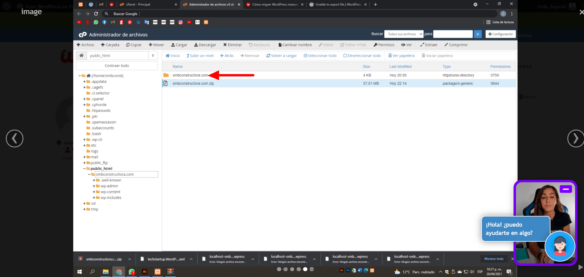
Task: Click Eliminar to delete selected file
Action: [232, 45]
